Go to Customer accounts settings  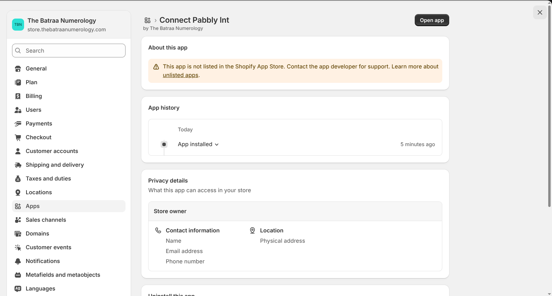point(52,151)
